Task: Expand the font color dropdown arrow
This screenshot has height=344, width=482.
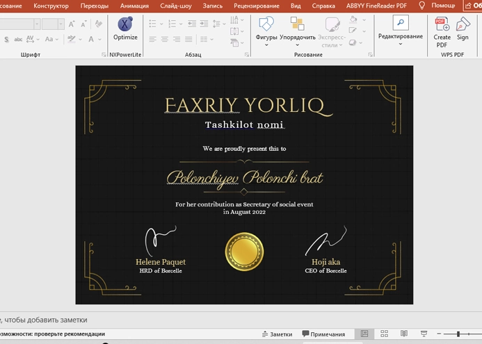Action: coord(99,40)
